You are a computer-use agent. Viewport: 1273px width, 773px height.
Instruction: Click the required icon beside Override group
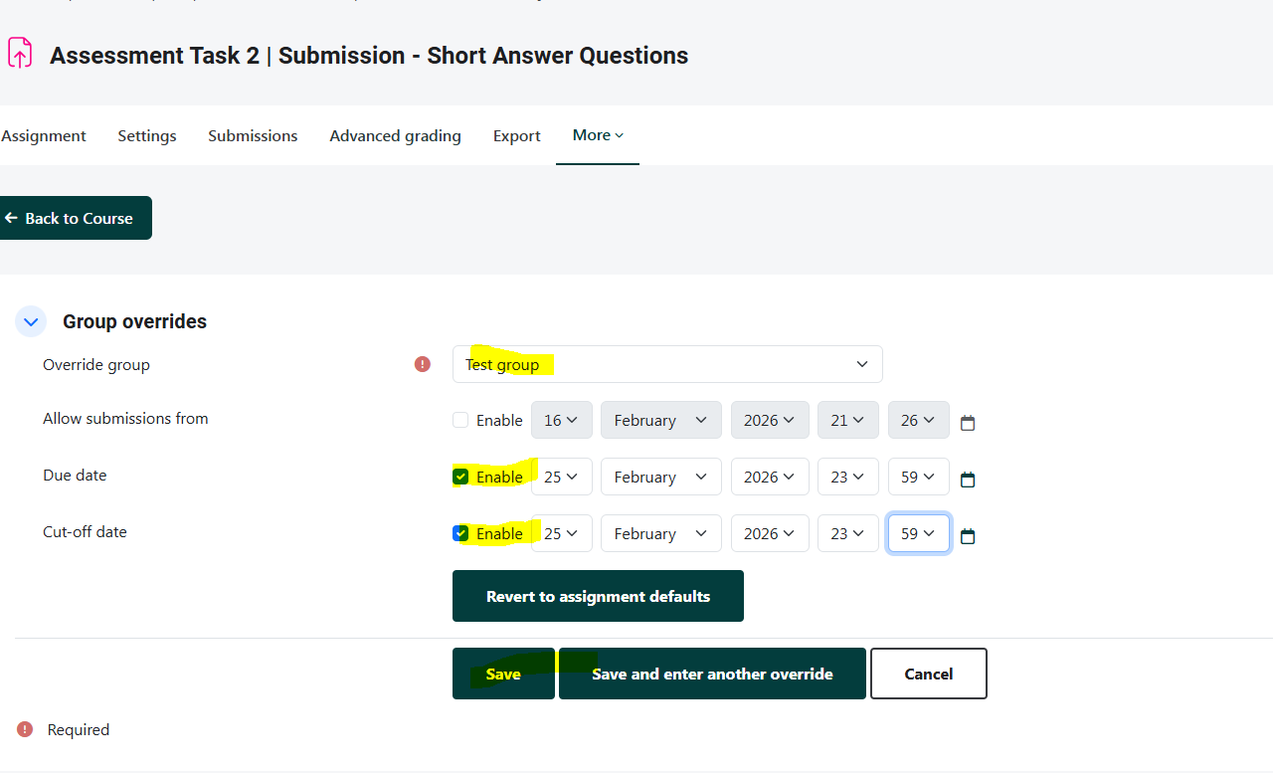423,364
